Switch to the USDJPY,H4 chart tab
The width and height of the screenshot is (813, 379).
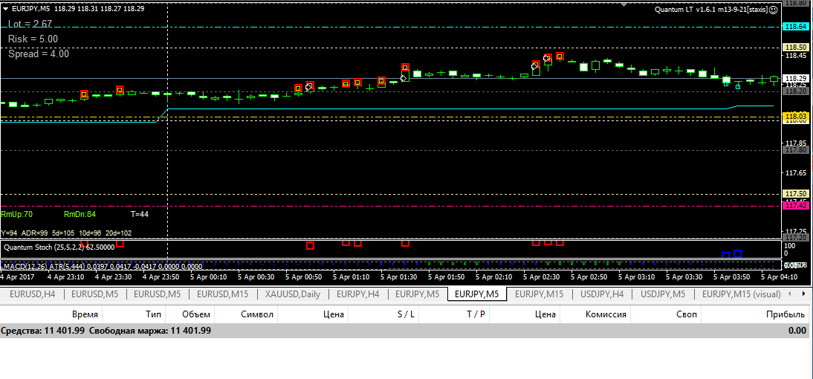click(x=603, y=294)
